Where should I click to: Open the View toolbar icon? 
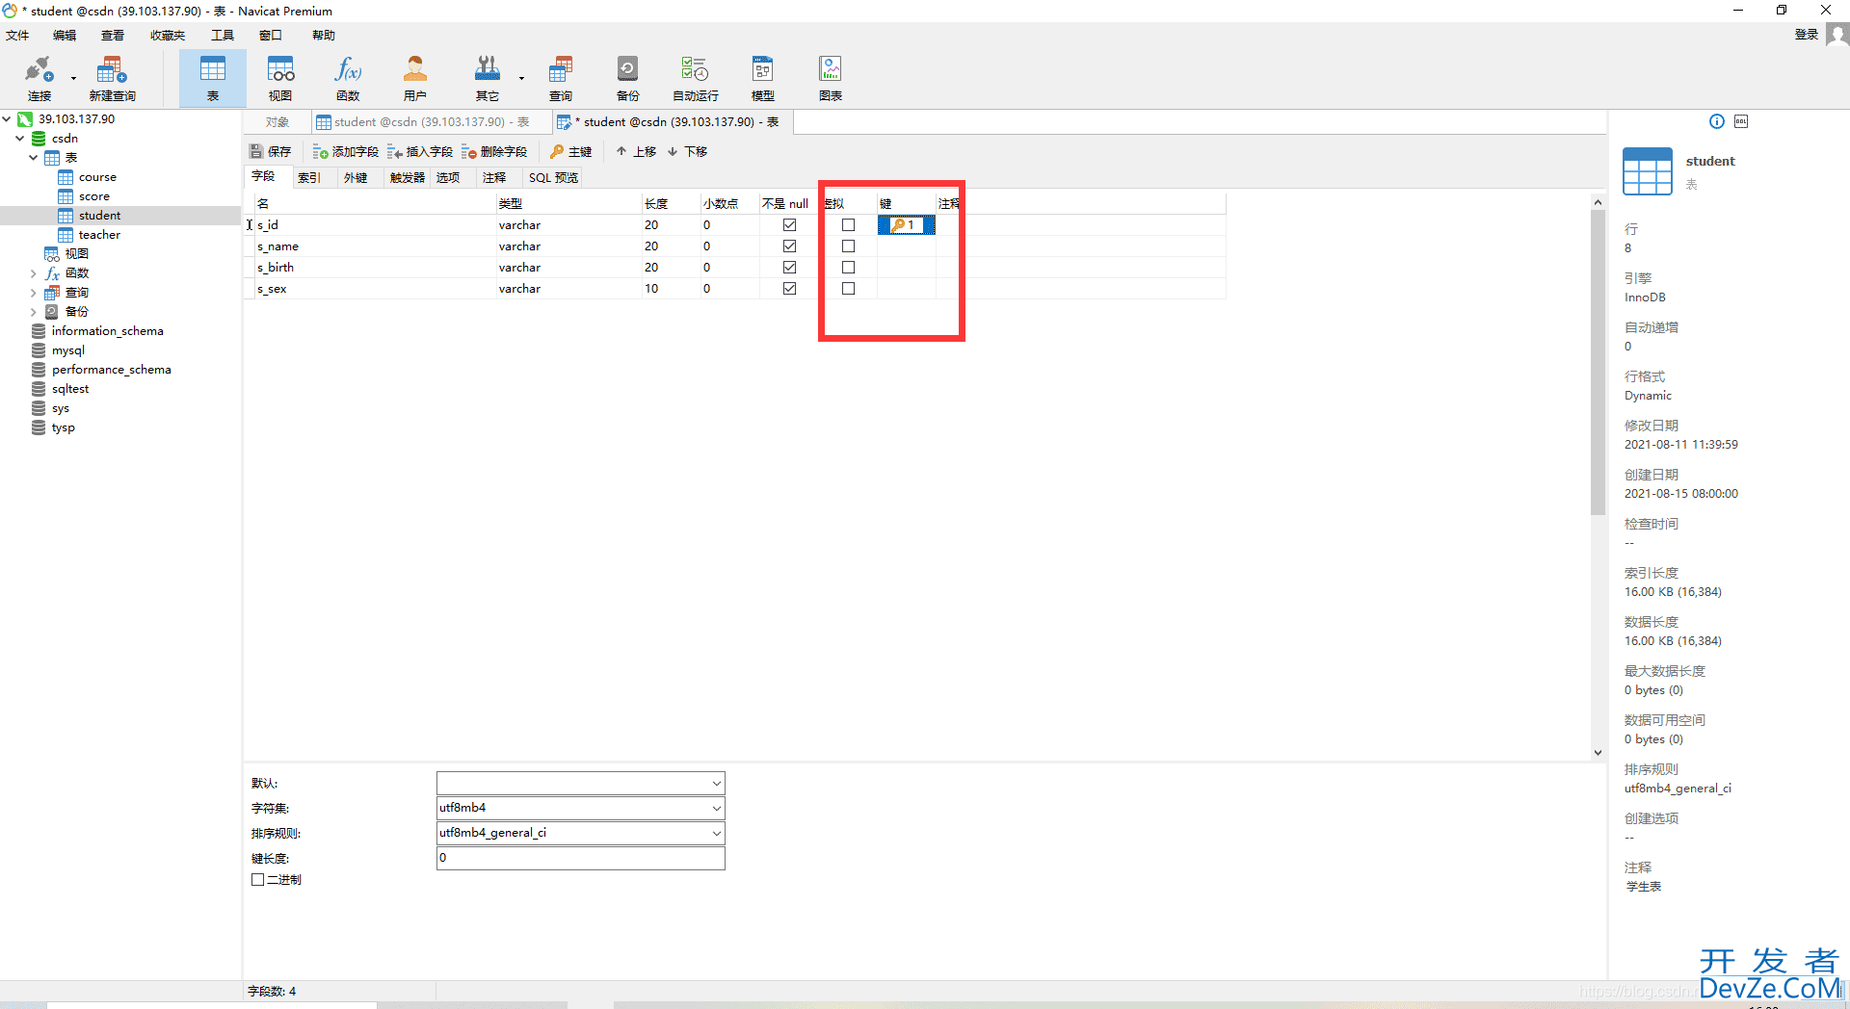tap(280, 77)
